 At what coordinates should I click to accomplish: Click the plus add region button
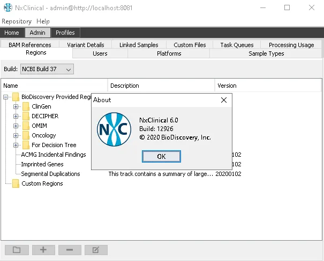(x=43, y=250)
